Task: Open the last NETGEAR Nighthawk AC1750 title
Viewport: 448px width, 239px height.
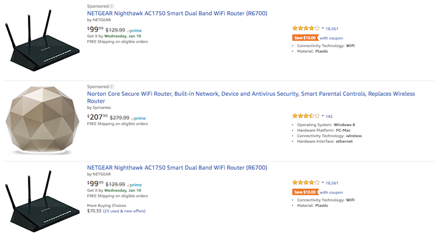Action: pos(177,167)
